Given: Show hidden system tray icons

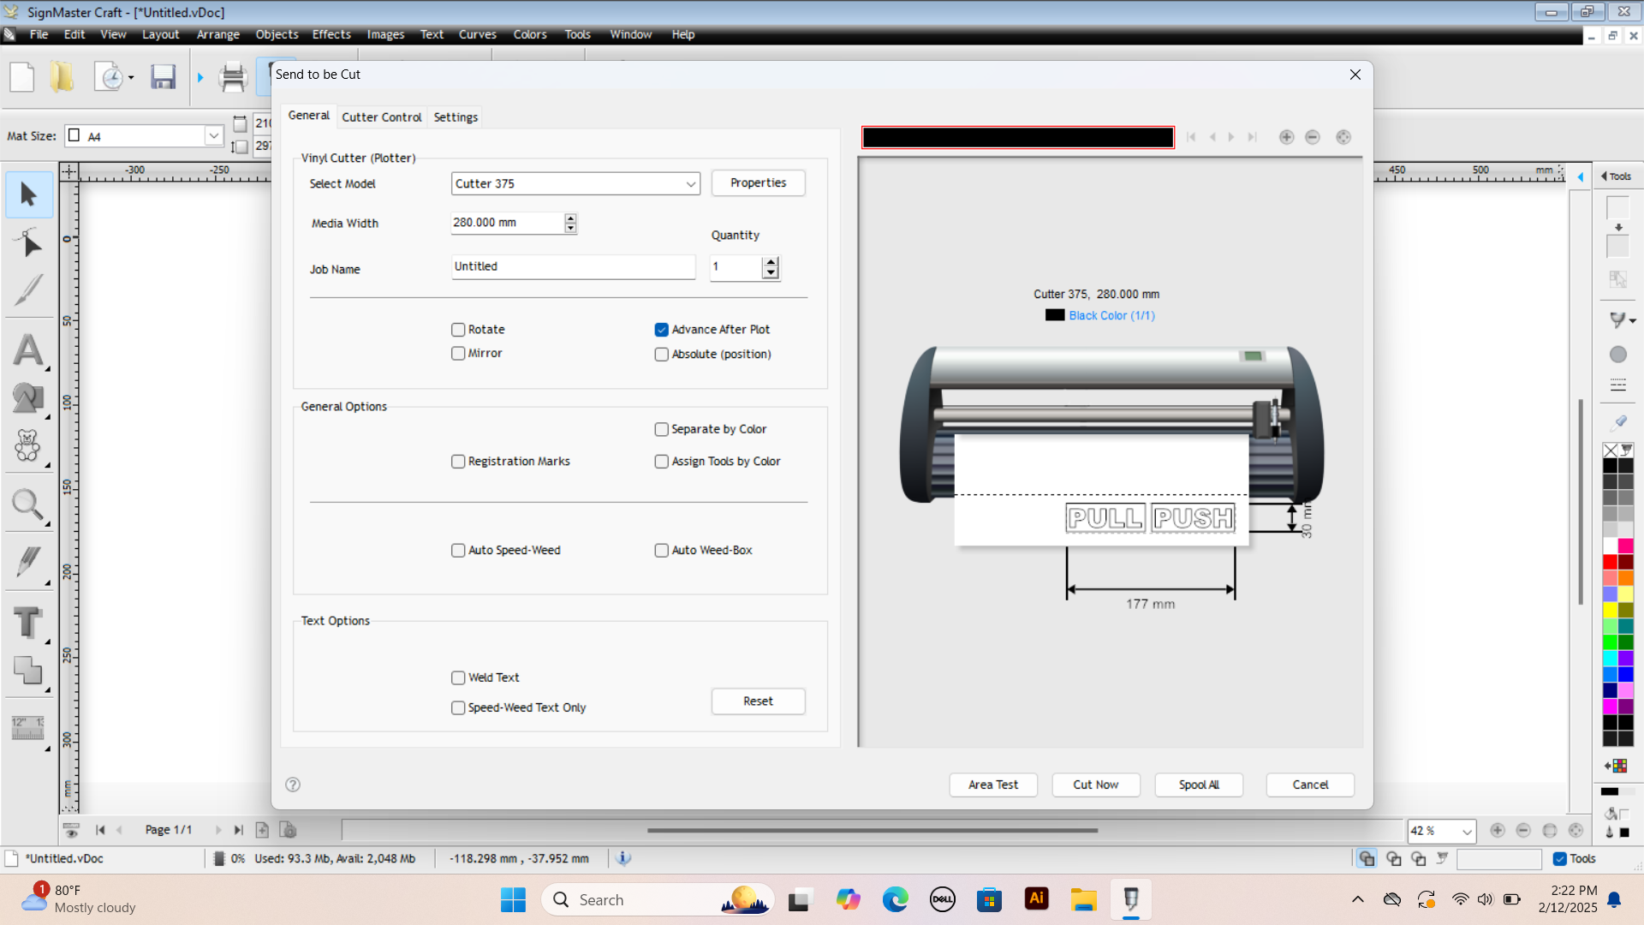Looking at the screenshot, I should 1358,899.
